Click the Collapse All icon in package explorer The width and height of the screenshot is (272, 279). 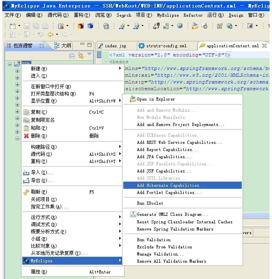click(72, 56)
